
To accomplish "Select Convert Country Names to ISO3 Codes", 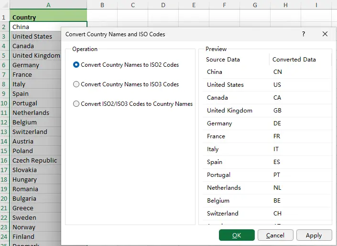I will [126, 84].
